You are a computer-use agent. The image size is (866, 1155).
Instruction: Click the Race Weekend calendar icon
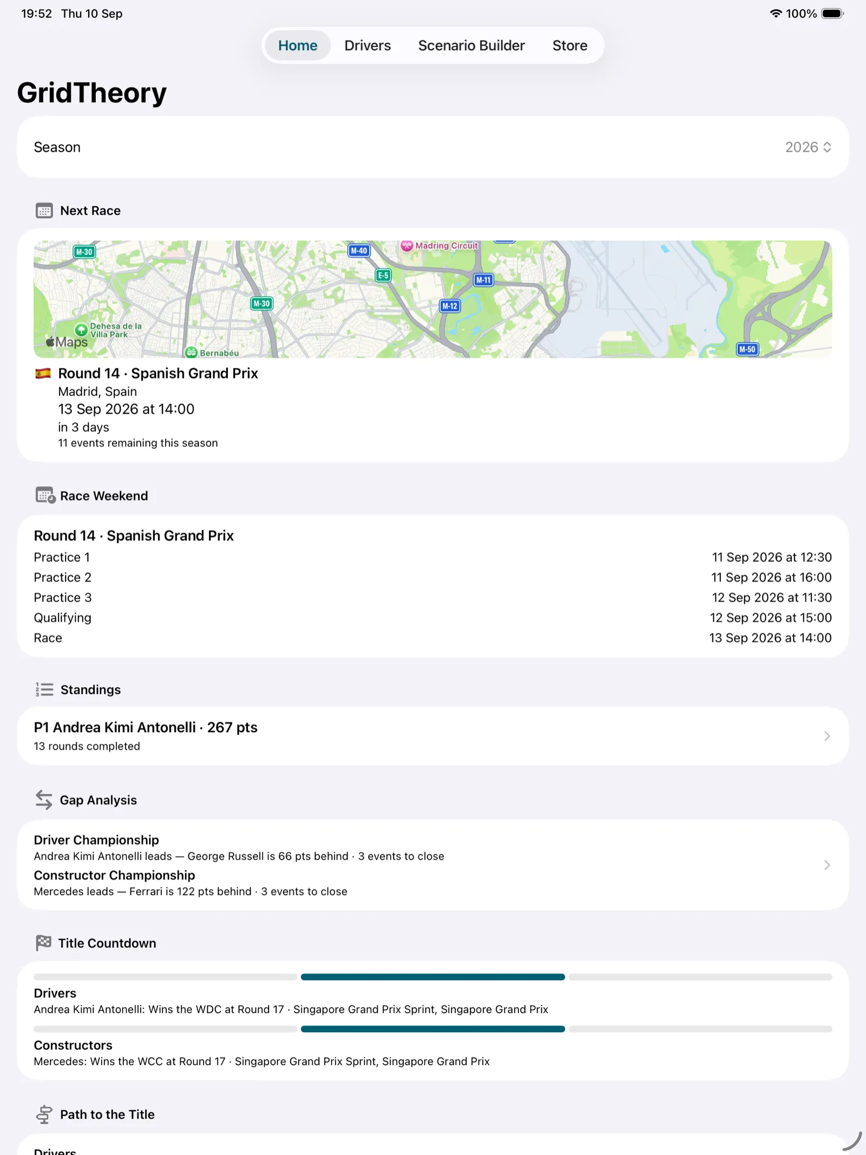(45, 495)
